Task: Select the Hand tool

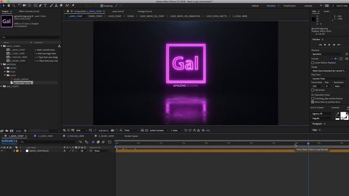Action: [9, 5]
